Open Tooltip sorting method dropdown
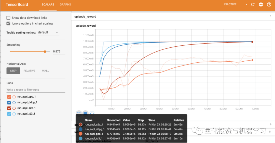The height and width of the screenshot is (143, 275). [x=48, y=32]
